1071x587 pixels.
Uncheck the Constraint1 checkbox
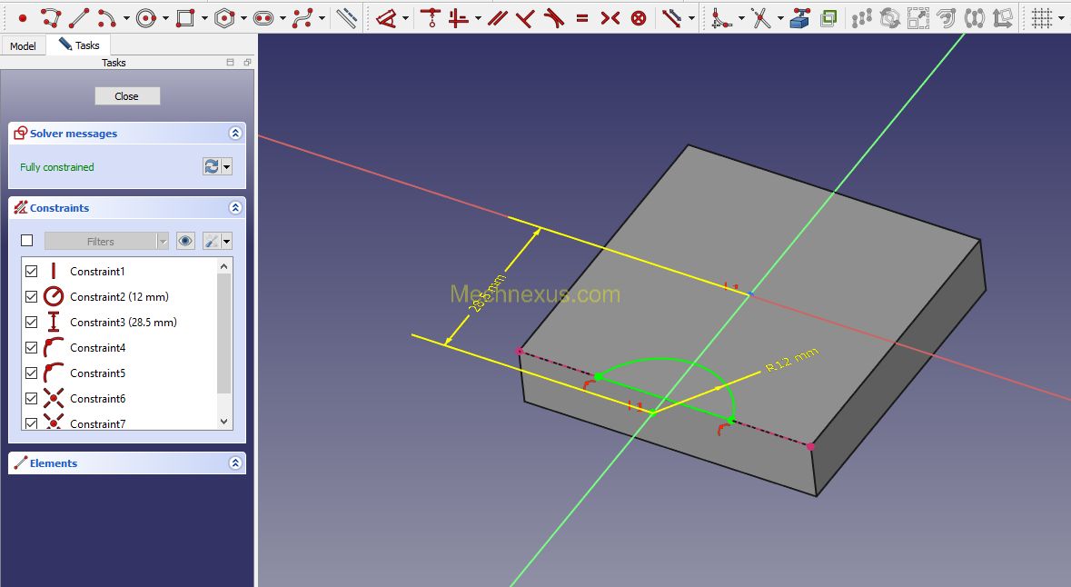pyautogui.click(x=32, y=272)
